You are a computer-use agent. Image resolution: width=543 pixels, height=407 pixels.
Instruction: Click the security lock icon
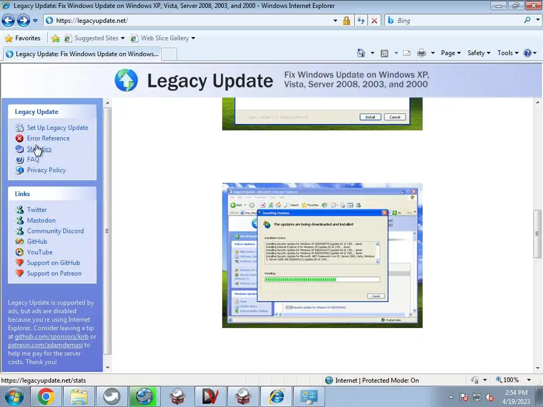click(346, 21)
